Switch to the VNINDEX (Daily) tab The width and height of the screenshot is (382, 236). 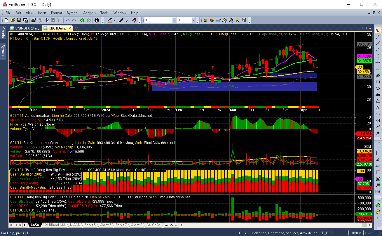[25, 28]
